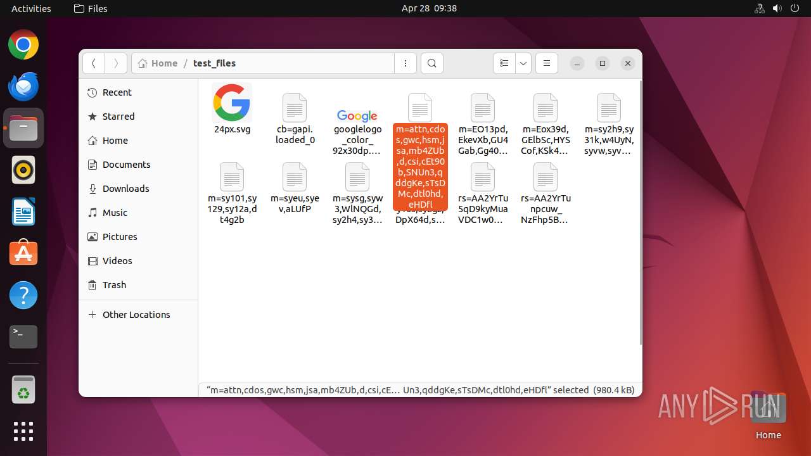The image size is (811, 456).
Task: Select the m=sy2h9,sy31k file
Action: click(x=608, y=124)
